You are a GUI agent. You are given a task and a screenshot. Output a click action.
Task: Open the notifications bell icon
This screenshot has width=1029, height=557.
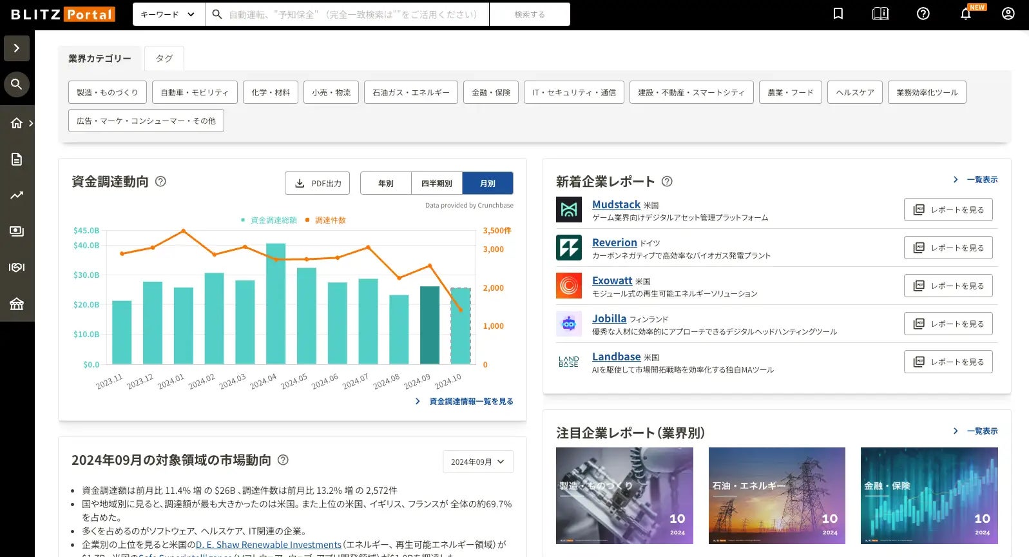(x=966, y=14)
